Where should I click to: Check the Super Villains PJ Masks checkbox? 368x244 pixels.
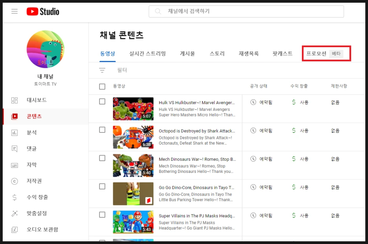[102, 215]
